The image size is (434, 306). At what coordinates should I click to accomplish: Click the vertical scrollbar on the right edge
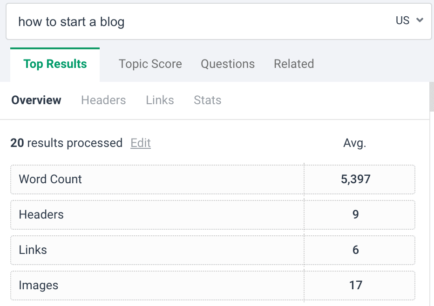(432, 97)
